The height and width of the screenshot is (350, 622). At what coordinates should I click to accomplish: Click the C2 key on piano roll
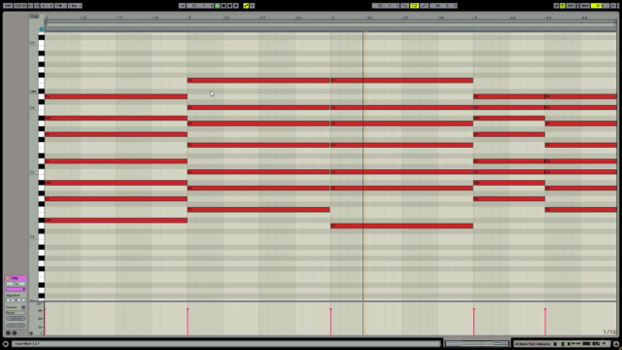41,236
